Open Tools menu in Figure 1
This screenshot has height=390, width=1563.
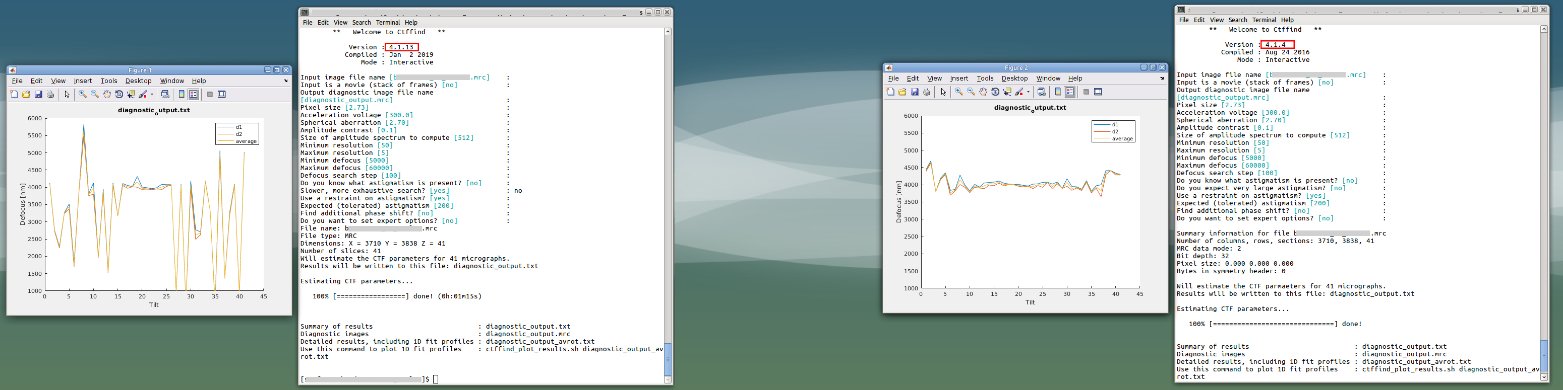tap(108, 81)
